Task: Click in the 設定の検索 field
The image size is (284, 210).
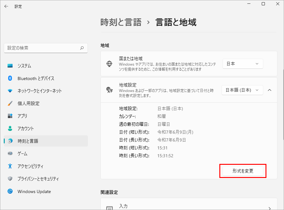Action: [46, 48]
